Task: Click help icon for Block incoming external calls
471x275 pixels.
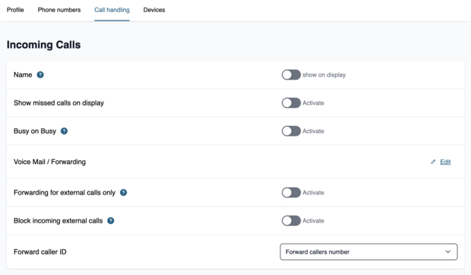Action: point(111,220)
